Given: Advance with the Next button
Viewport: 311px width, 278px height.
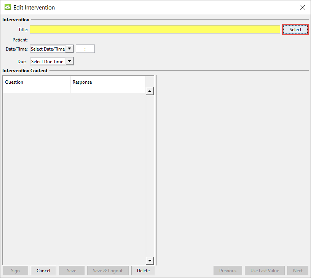Looking at the screenshot, I should click(x=298, y=271).
